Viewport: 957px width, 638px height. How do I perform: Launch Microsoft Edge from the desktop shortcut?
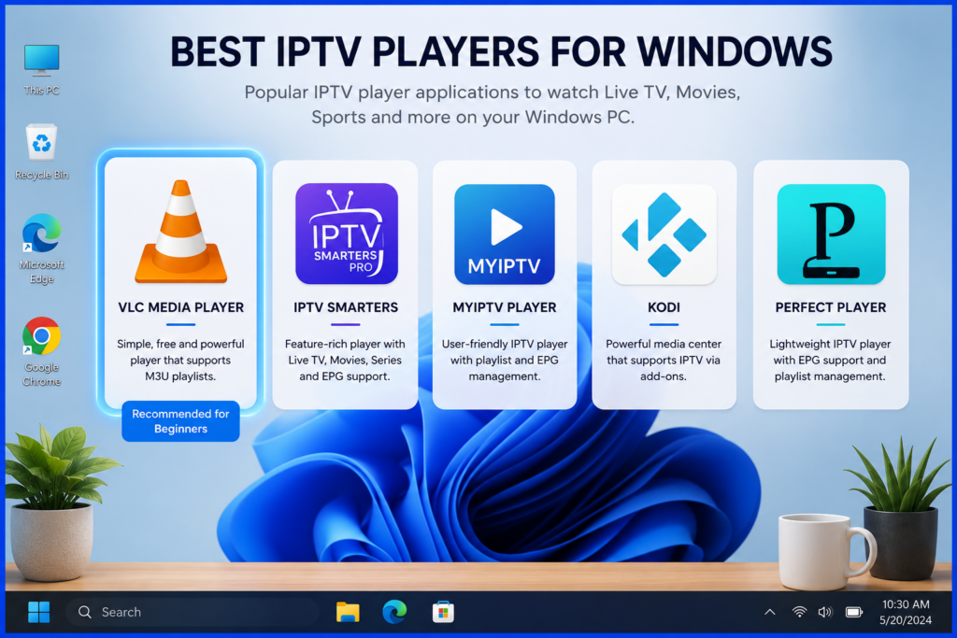pos(41,248)
